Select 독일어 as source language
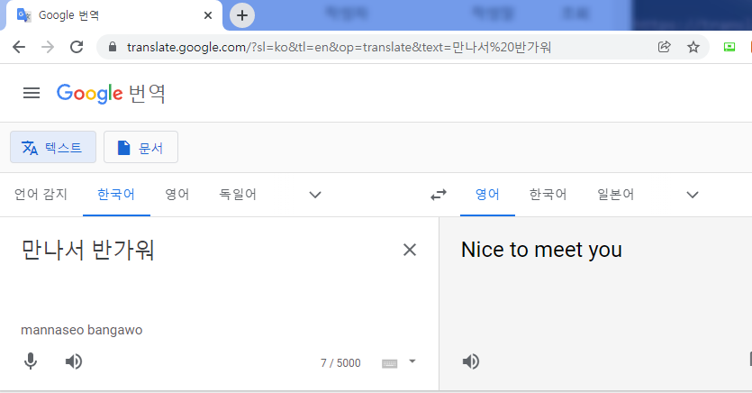 click(x=238, y=195)
